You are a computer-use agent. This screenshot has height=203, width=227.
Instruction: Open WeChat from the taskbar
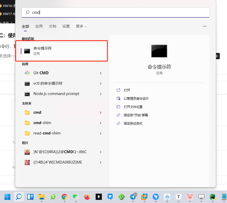pyautogui.click(x=76, y=197)
